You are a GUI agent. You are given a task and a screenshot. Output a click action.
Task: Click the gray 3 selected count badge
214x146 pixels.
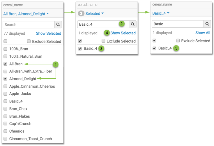[81, 14]
